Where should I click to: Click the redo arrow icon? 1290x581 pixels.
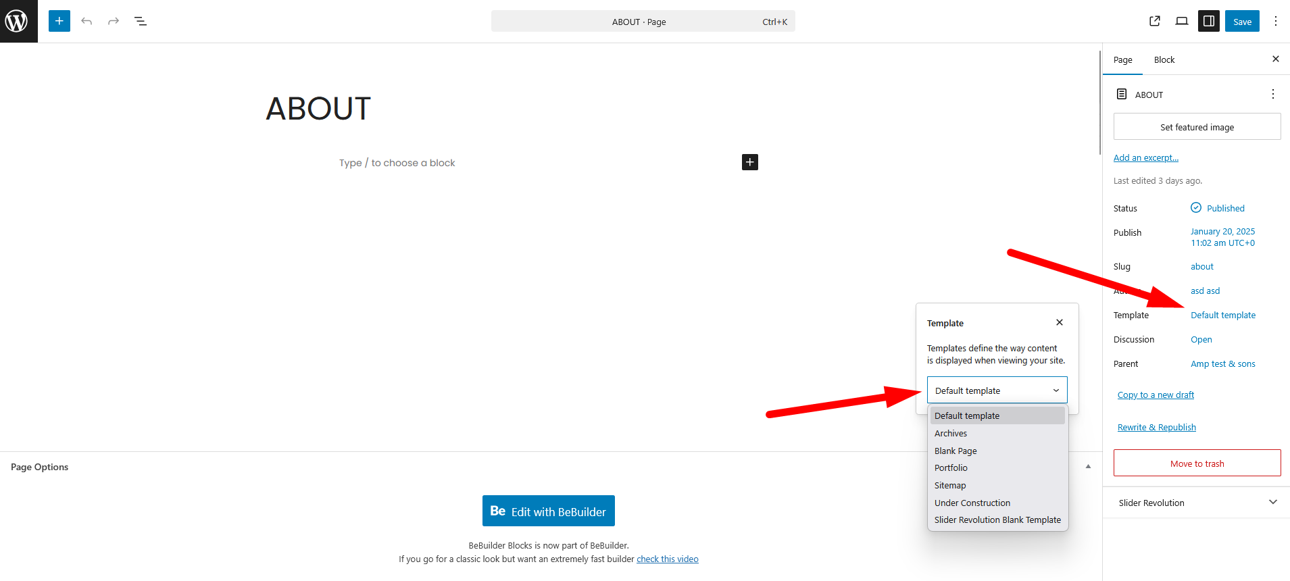(114, 21)
